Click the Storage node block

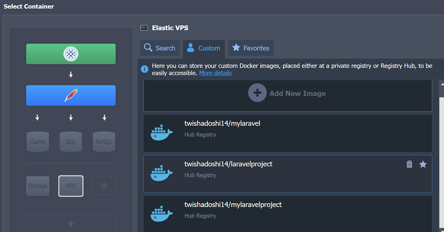coord(38,186)
